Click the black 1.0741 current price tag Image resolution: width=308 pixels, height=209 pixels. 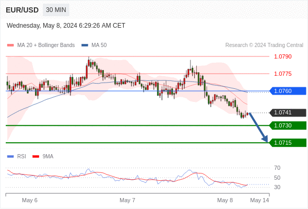tap(288, 113)
